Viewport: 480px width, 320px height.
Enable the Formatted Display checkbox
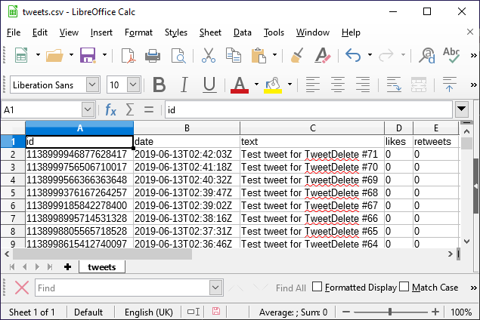[x=317, y=288]
